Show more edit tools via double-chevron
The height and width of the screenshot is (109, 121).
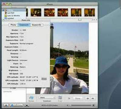69,98
